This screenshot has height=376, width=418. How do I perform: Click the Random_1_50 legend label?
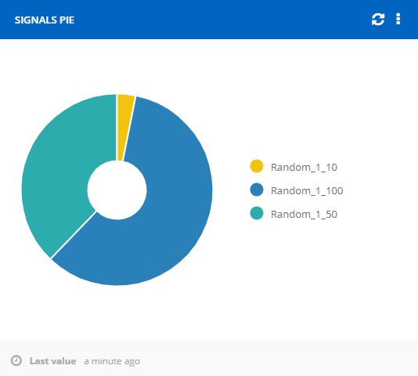pos(304,214)
